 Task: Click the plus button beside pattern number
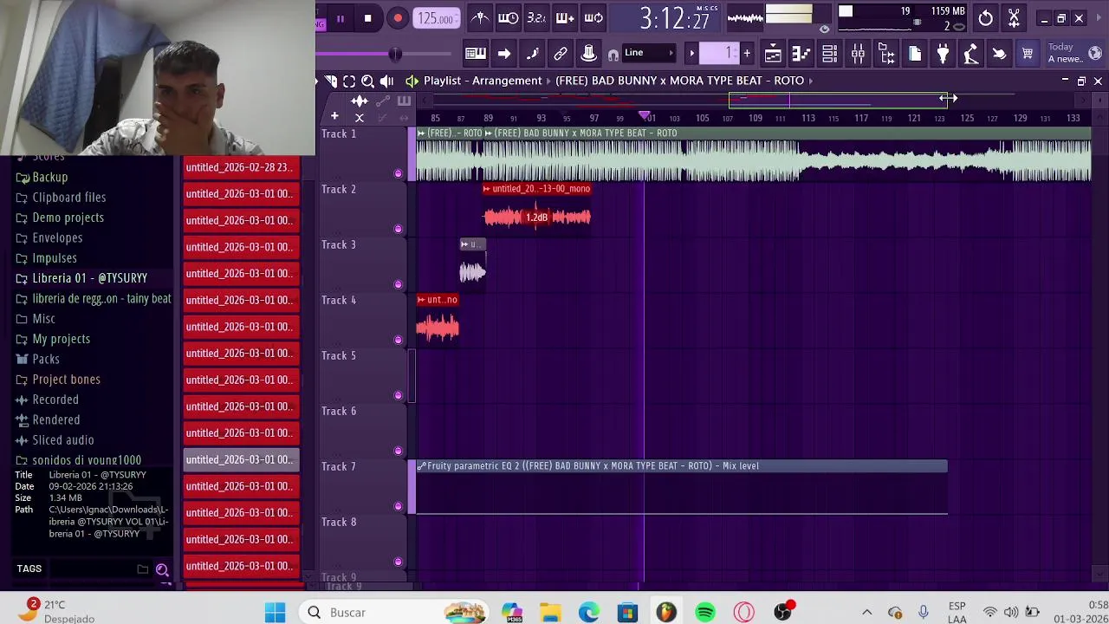pyautogui.click(x=747, y=54)
